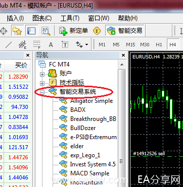Screen dimensions: 183x187
Task: Click the BullDozer advisor hat icon
Action: pyautogui.click(x=64, y=128)
